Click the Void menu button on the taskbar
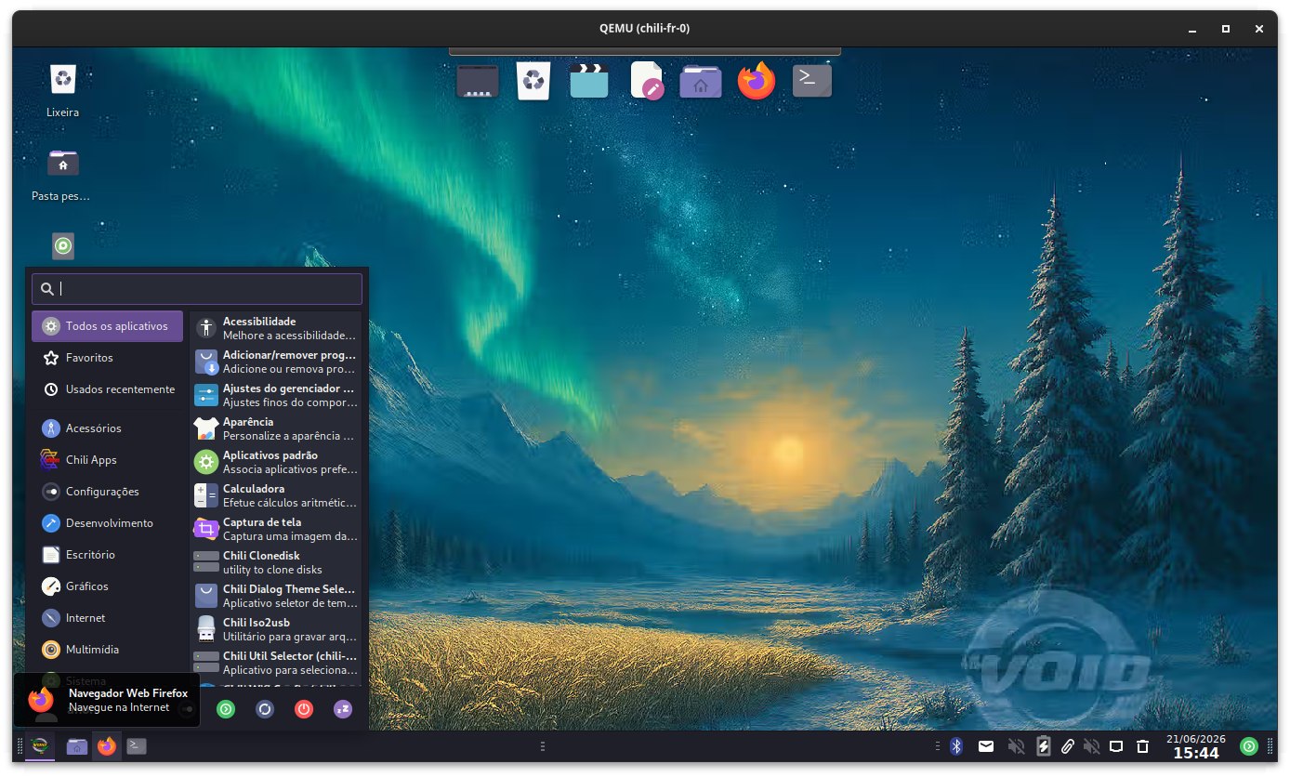 coord(40,746)
